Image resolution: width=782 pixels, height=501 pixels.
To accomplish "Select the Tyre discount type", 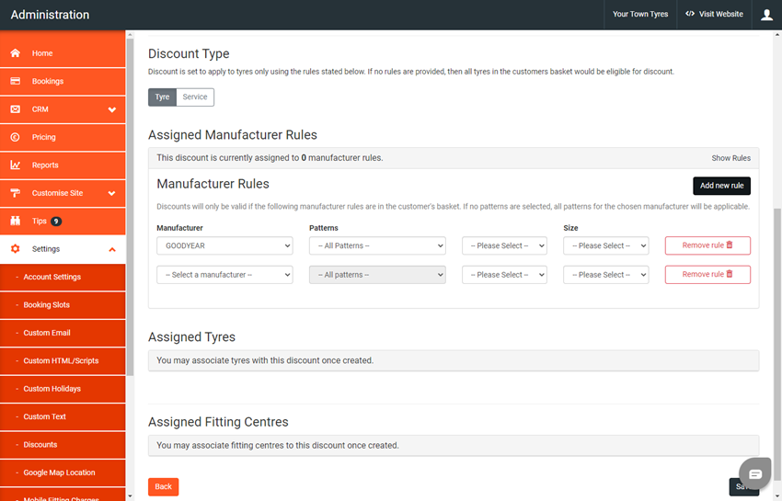I will (x=162, y=97).
